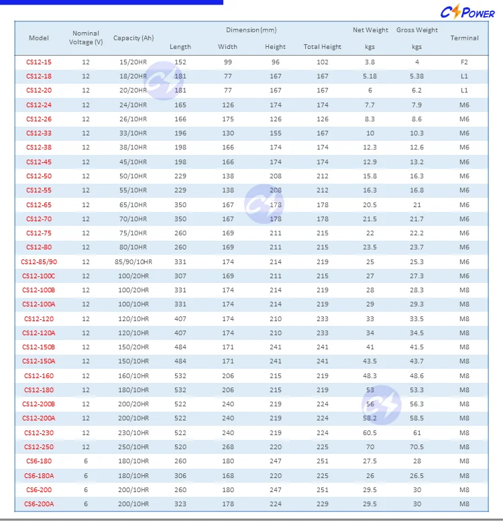Click net weight value 20.5
The image size is (503, 523).
point(370,205)
